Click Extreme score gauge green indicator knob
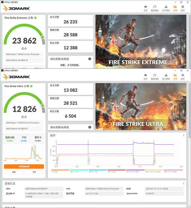The height and width of the screenshot is (208, 191). (x=43, y=37)
